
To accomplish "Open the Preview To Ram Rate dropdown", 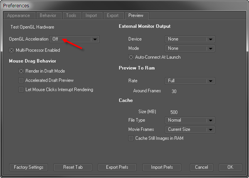I will click(x=190, y=81).
